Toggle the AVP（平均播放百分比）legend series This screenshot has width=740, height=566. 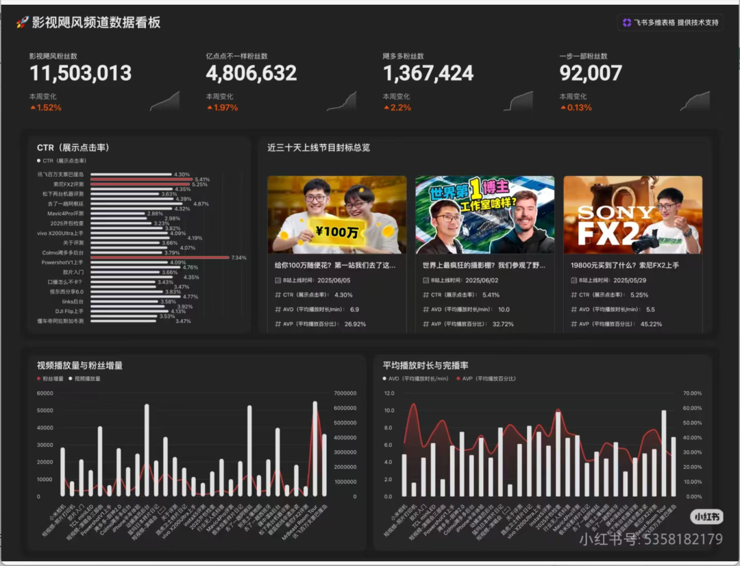(486, 379)
